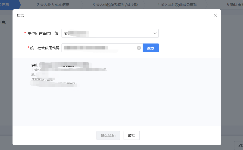Select the 佛山 company search result
Screen dimensions: 243x150
tap(69, 74)
